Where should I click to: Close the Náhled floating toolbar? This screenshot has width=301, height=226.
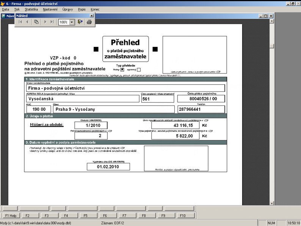92,15
